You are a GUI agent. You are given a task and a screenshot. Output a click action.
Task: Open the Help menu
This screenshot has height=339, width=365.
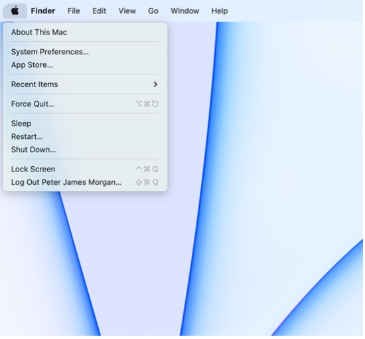click(220, 11)
